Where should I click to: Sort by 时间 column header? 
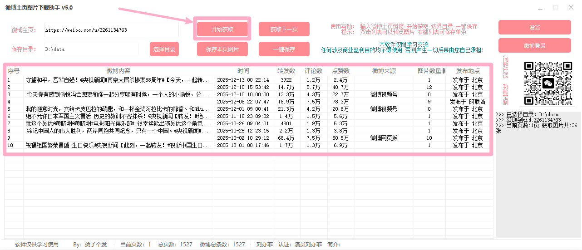click(243, 71)
